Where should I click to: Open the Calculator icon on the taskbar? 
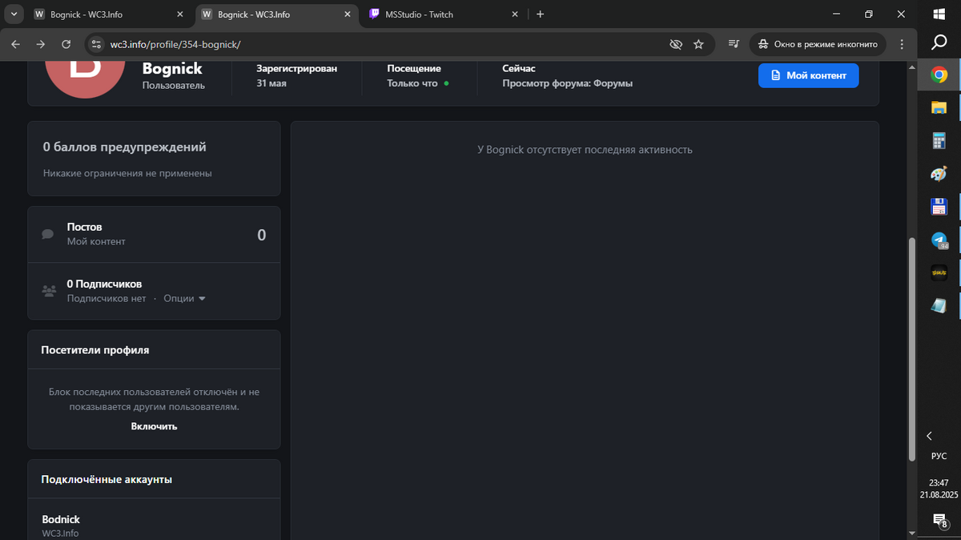(939, 141)
